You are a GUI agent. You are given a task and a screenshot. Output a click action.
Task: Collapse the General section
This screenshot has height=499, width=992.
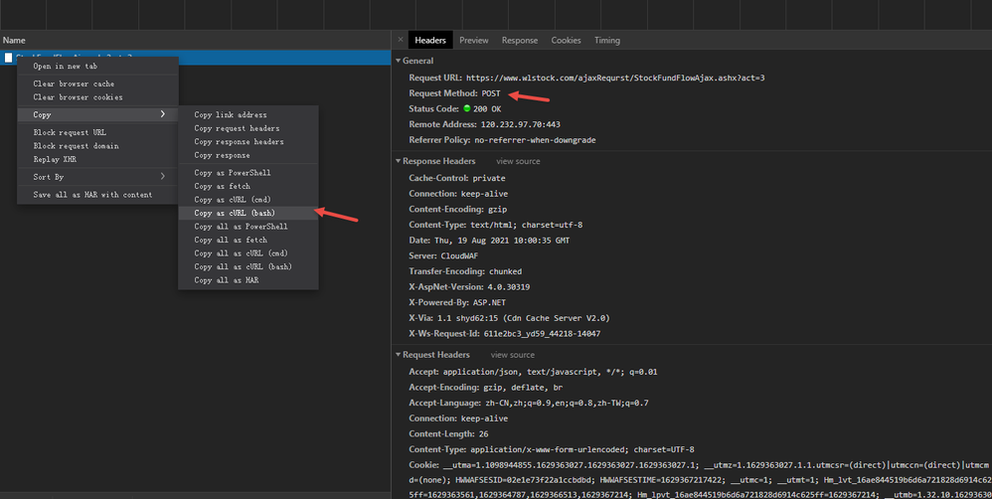point(398,62)
